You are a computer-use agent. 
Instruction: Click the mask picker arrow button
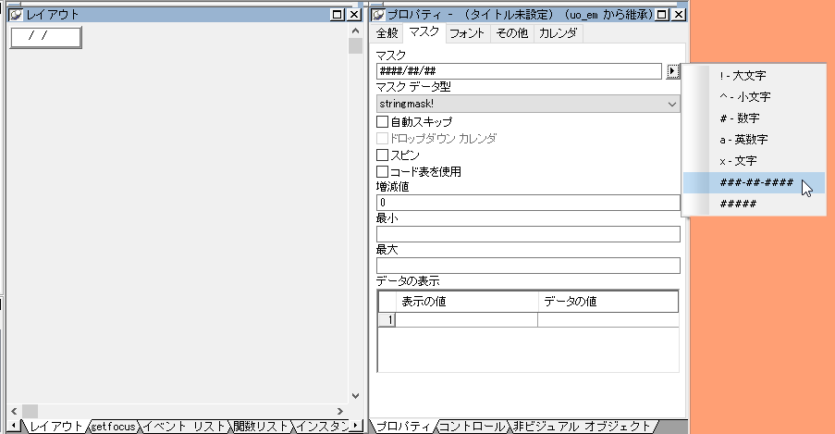pyautogui.click(x=673, y=71)
